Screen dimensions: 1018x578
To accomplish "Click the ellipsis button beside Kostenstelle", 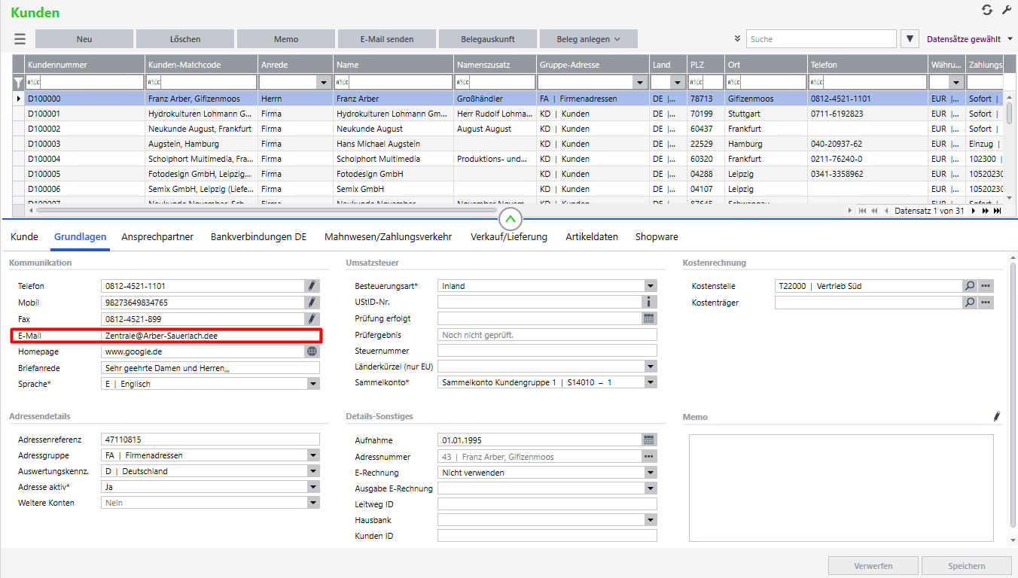I will (x=986, y=286).
